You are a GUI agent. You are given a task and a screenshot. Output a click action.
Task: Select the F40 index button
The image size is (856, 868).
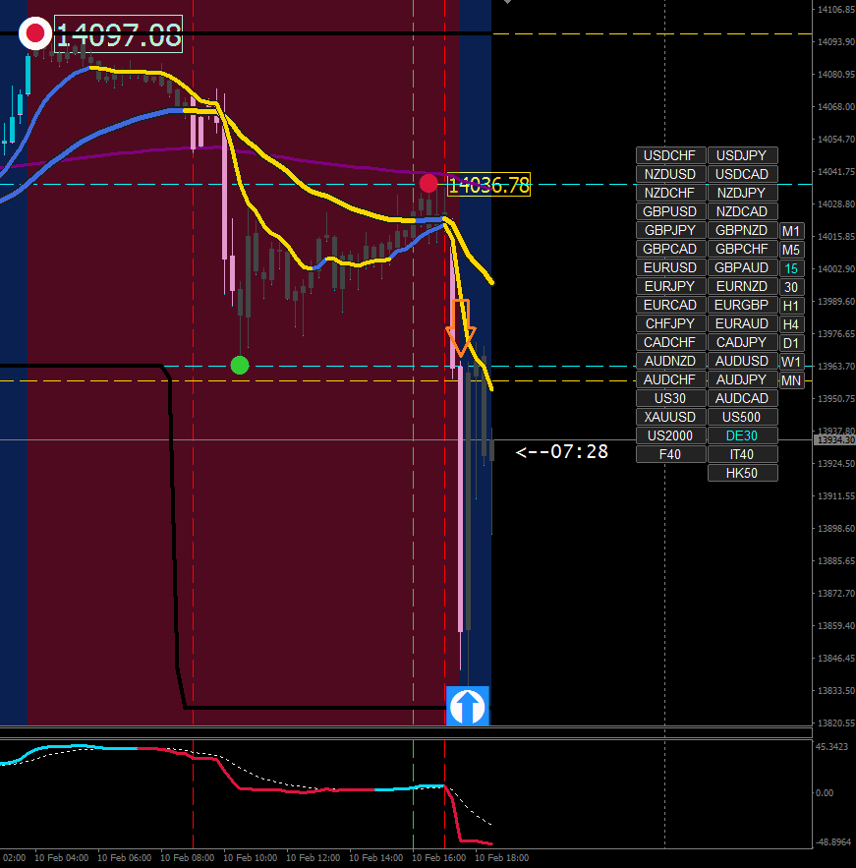(x=670, y=454)
